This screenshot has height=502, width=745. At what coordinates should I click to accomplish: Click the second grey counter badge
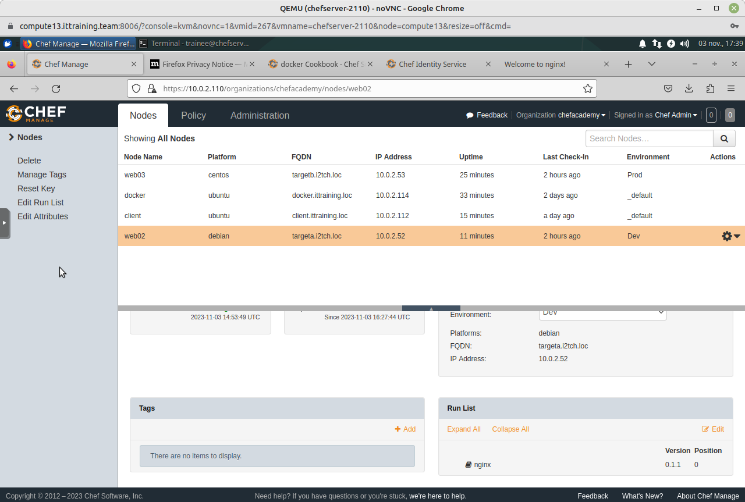[x=730, y=115]
